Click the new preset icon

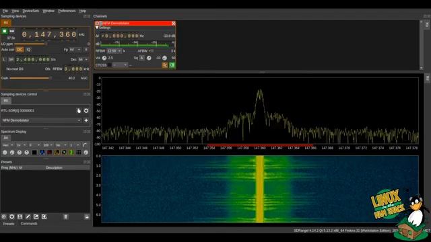(4, 216)
